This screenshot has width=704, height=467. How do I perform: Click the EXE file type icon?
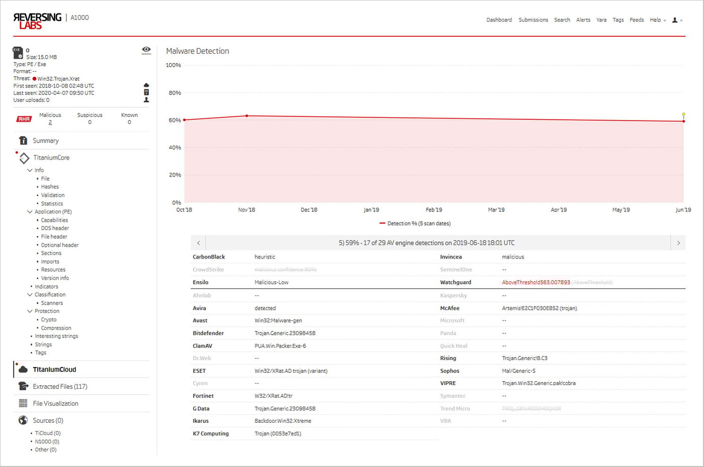(18, 52)
